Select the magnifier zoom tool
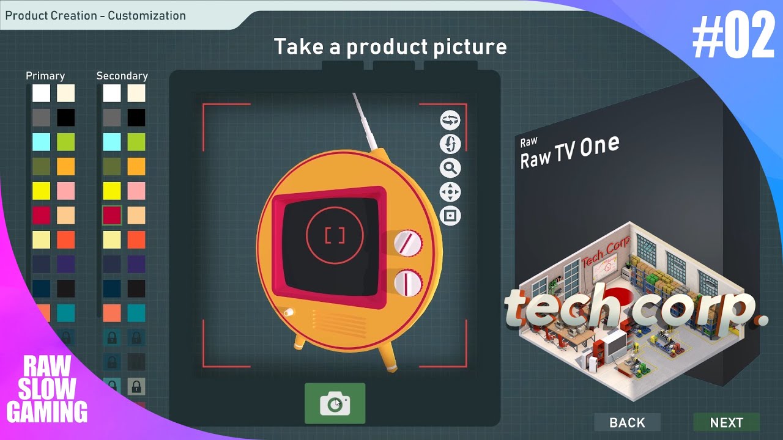Viewport: 783px width, 440px height. pos(450,168)
